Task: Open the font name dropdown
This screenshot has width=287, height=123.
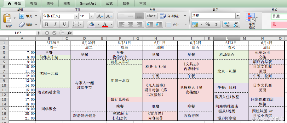Action: tap(76, 16)
